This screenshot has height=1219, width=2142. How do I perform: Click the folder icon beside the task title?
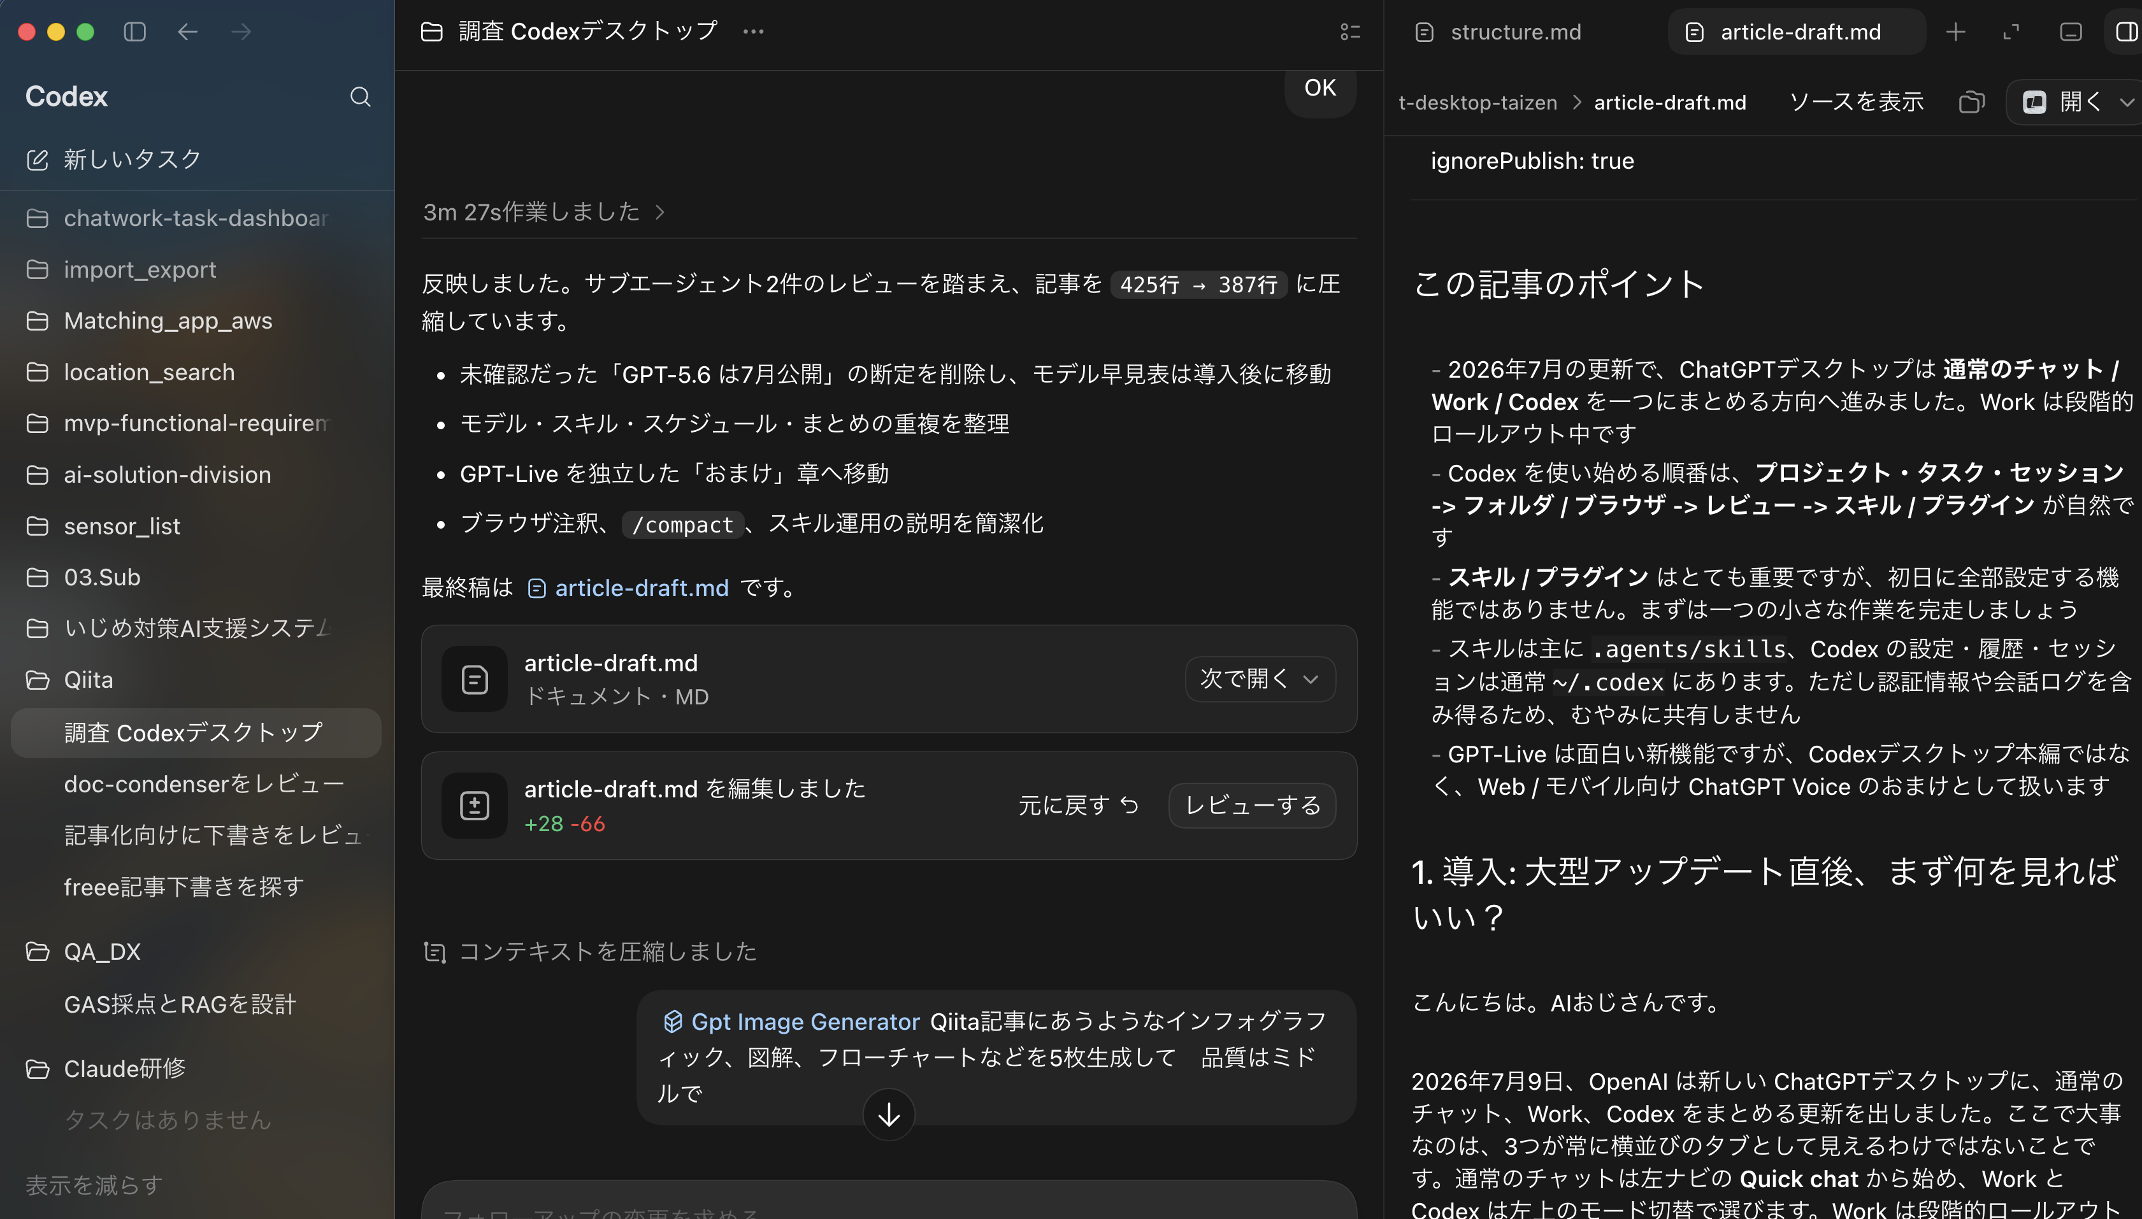click(431, 32)
